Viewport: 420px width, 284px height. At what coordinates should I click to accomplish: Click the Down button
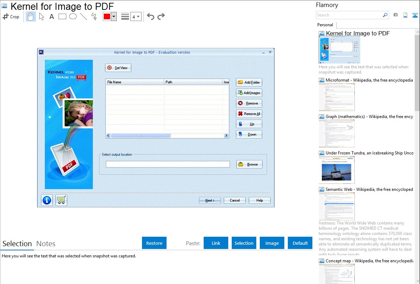(x=249, y=134)
